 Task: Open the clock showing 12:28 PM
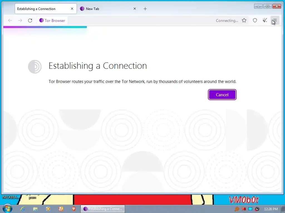coord(271,209)
